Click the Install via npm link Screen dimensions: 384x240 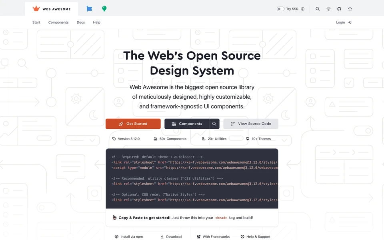pos(128,236)
